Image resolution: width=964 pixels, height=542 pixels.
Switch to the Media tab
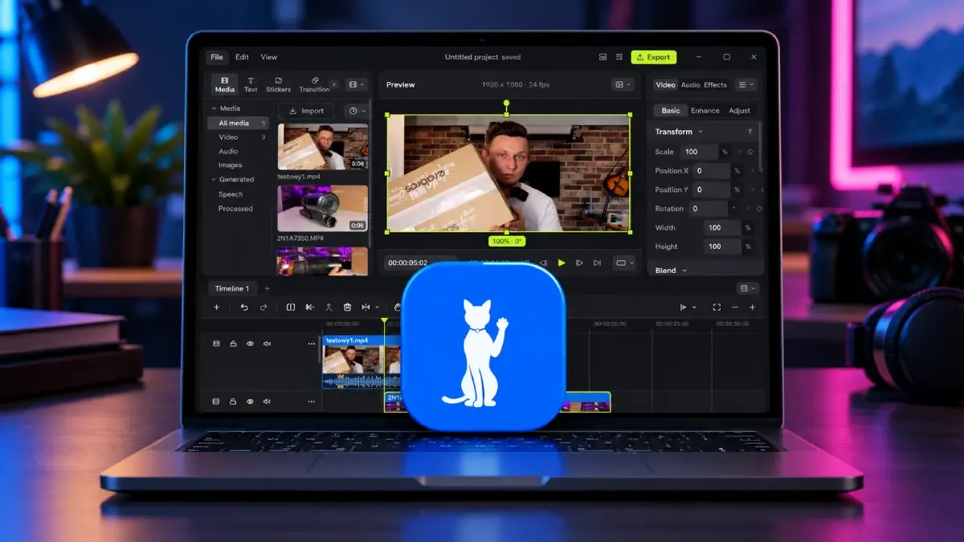coord(225,84)
